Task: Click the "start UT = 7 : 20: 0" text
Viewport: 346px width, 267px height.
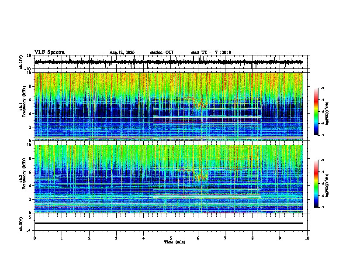Action: point(211,52)
